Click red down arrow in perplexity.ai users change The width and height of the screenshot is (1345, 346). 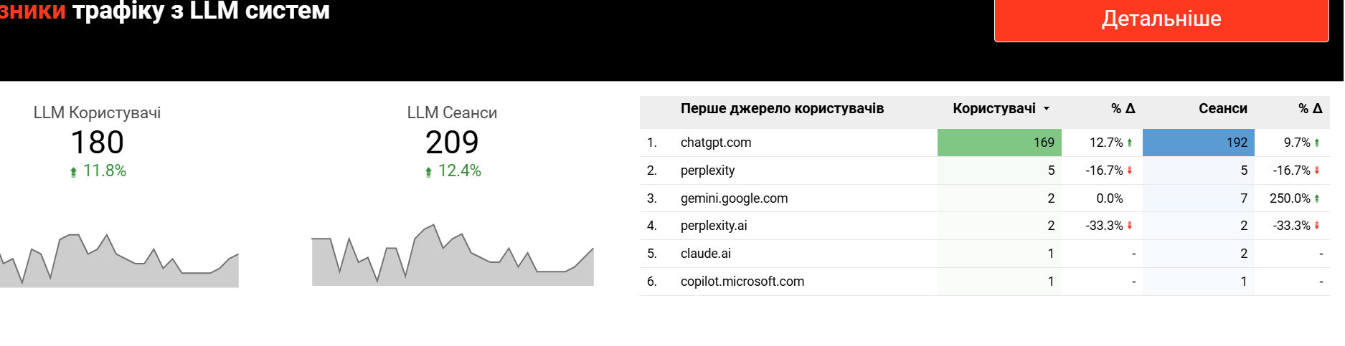1130,226
